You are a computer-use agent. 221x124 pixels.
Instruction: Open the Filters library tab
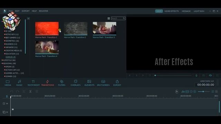coord(61,83)
